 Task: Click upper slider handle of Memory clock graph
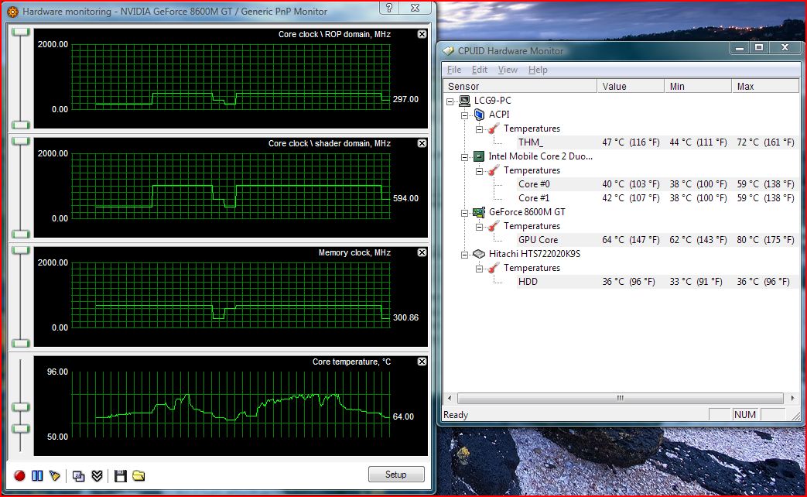point(21,251)
